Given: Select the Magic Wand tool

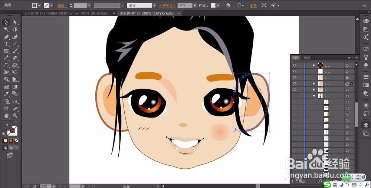Looking at the screenshot, I should point(6,29).
